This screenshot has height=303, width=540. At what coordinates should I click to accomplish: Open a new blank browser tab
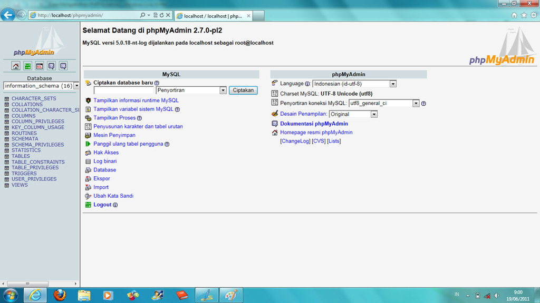click(259, 16)
